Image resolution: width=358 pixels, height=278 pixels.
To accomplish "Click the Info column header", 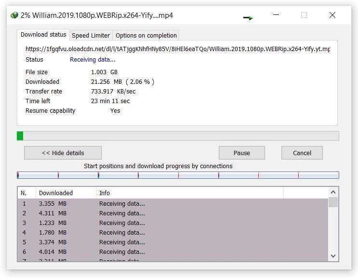I will point(190,193).
